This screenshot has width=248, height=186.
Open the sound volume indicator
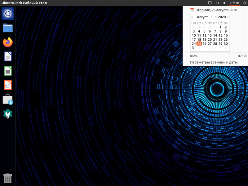pyautogui.click(x=225, y=3)
